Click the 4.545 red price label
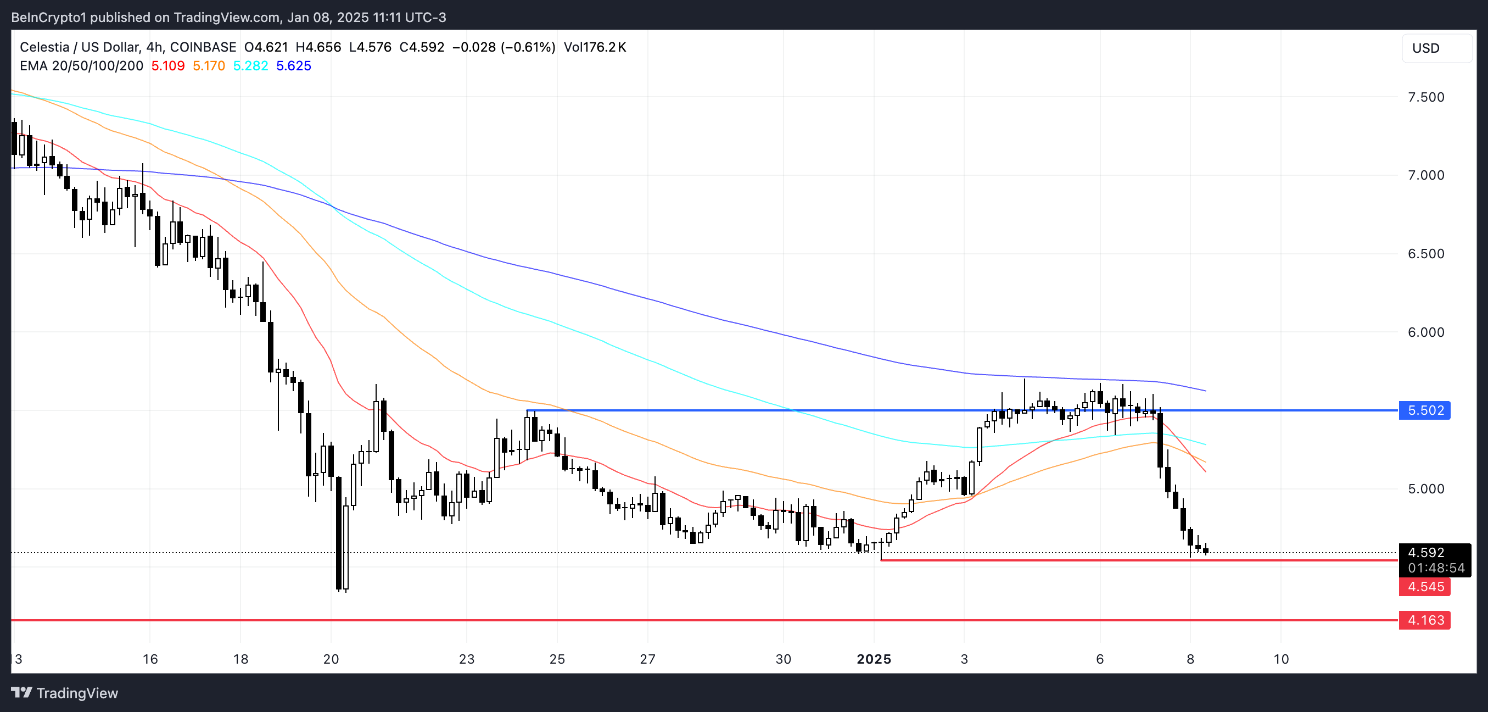The width and height of the screenshot is (1488, 712). (x=1424, y=587)
